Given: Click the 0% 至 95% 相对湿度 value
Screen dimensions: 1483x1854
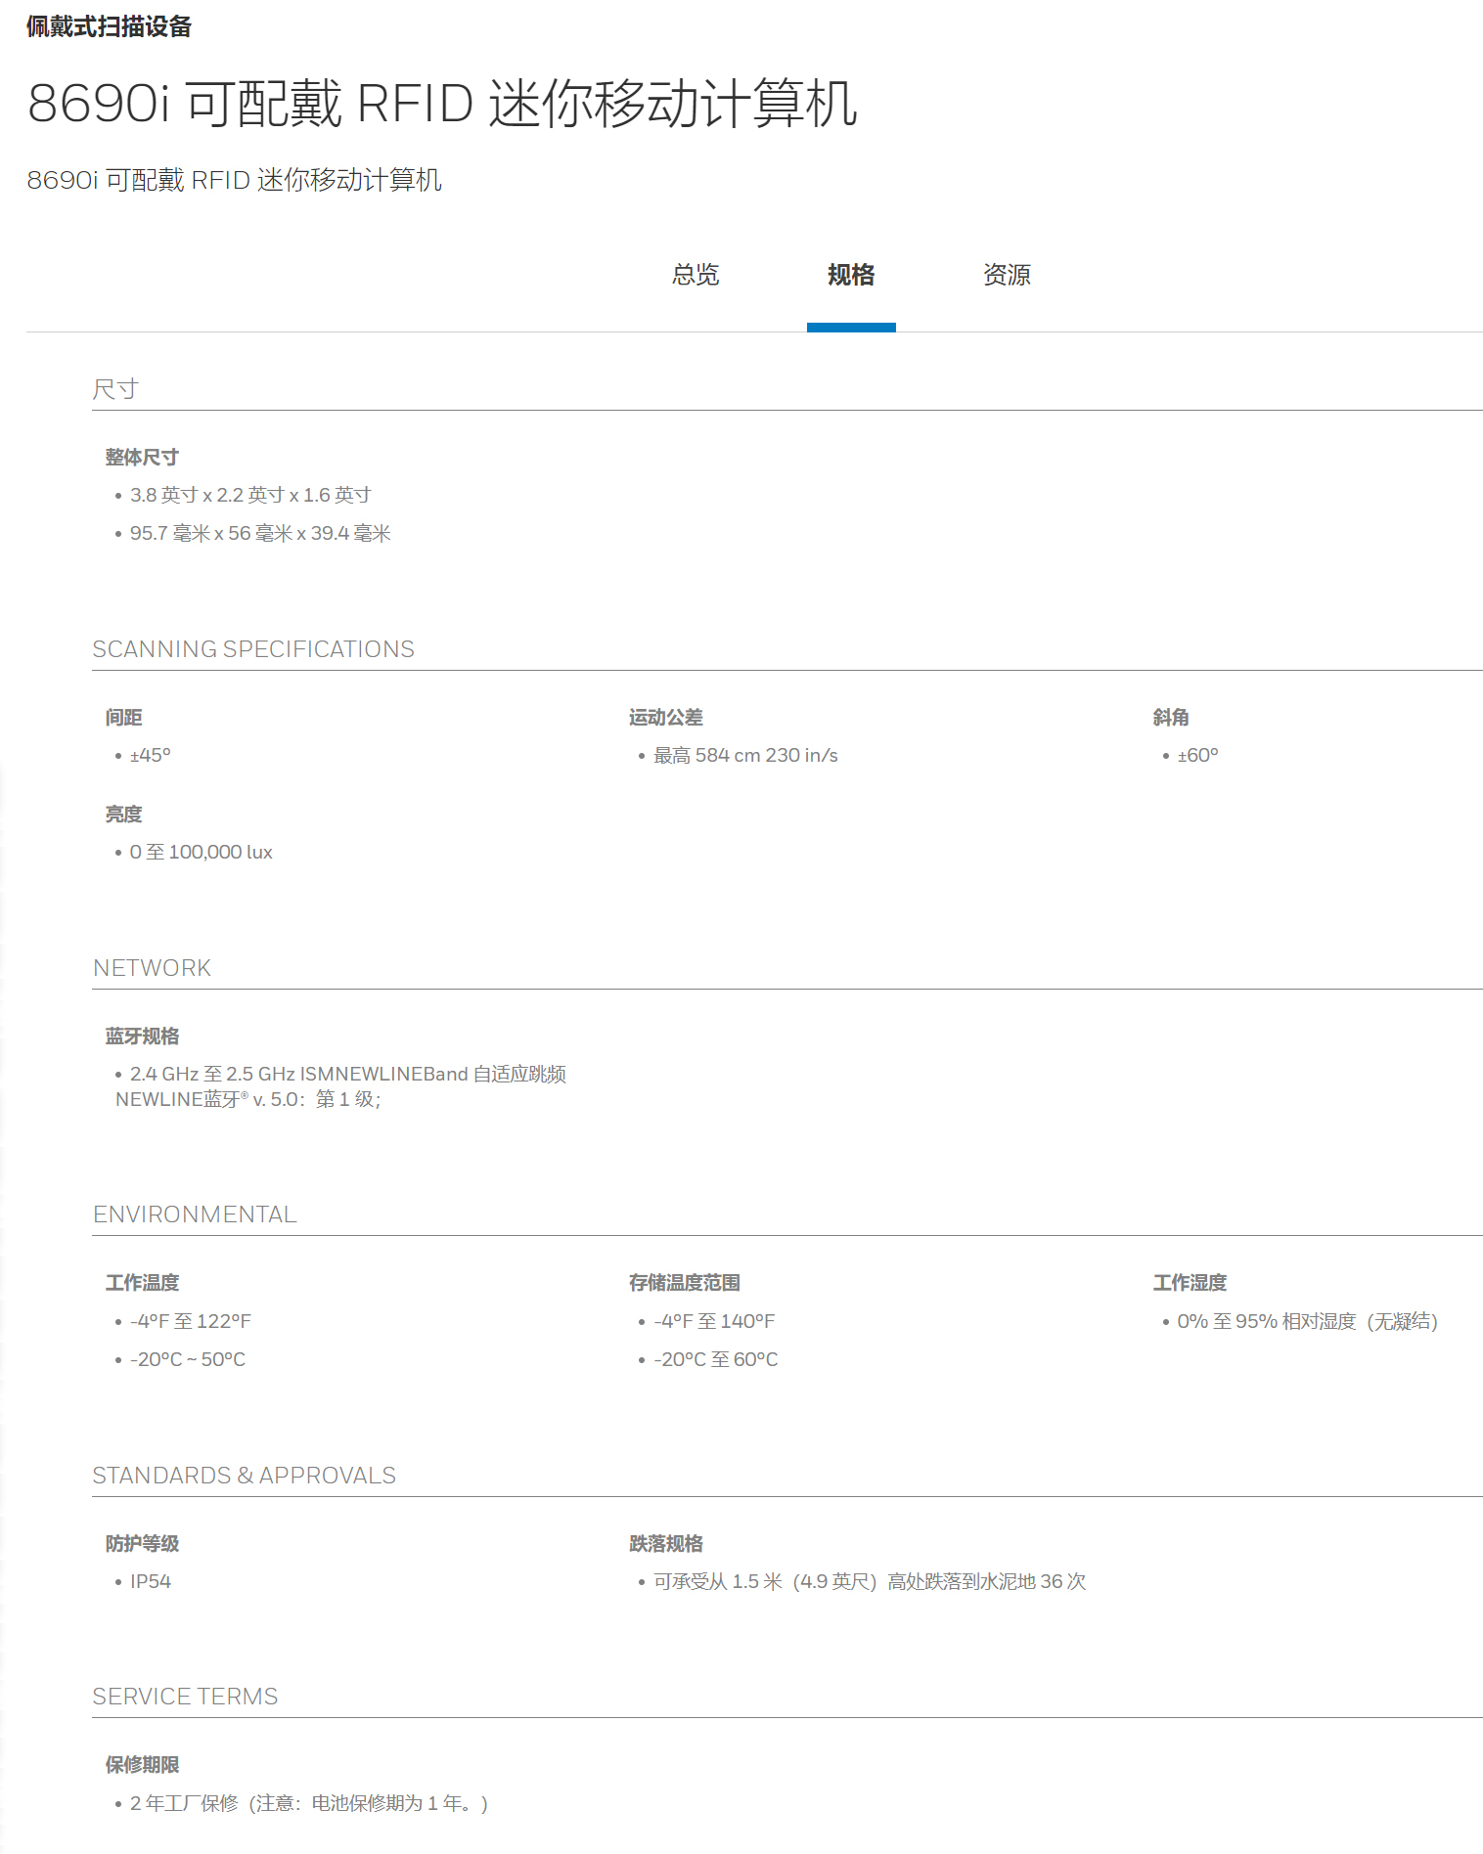Looking at the screenshot, I should pos(1307,1321).
